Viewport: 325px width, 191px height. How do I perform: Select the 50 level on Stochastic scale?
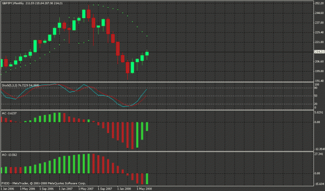[x=316, y=96]
